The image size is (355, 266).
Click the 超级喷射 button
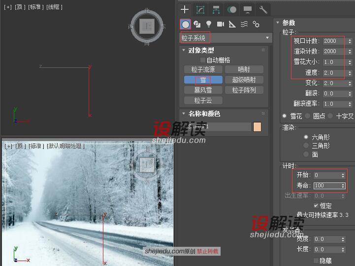pos(244,80)
